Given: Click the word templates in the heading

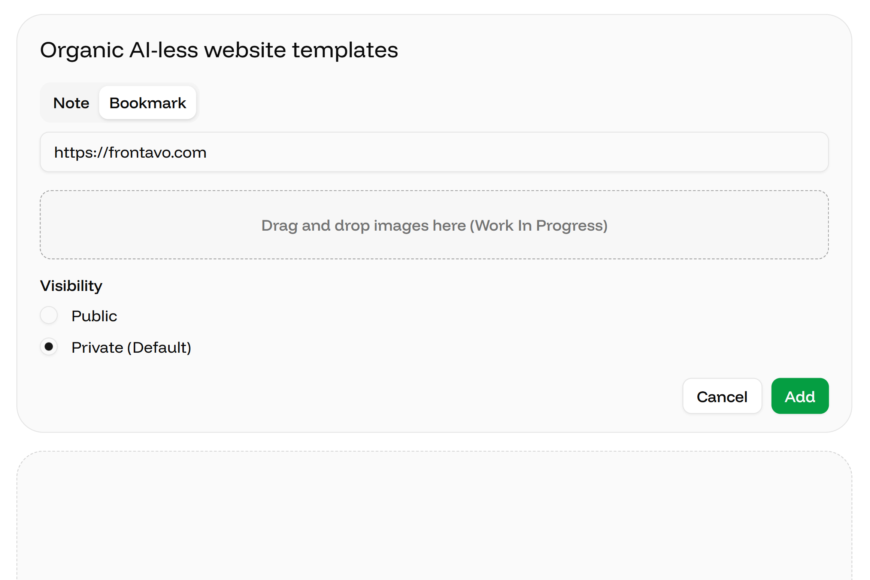Looking at the screenshot, I should [345, 50].
